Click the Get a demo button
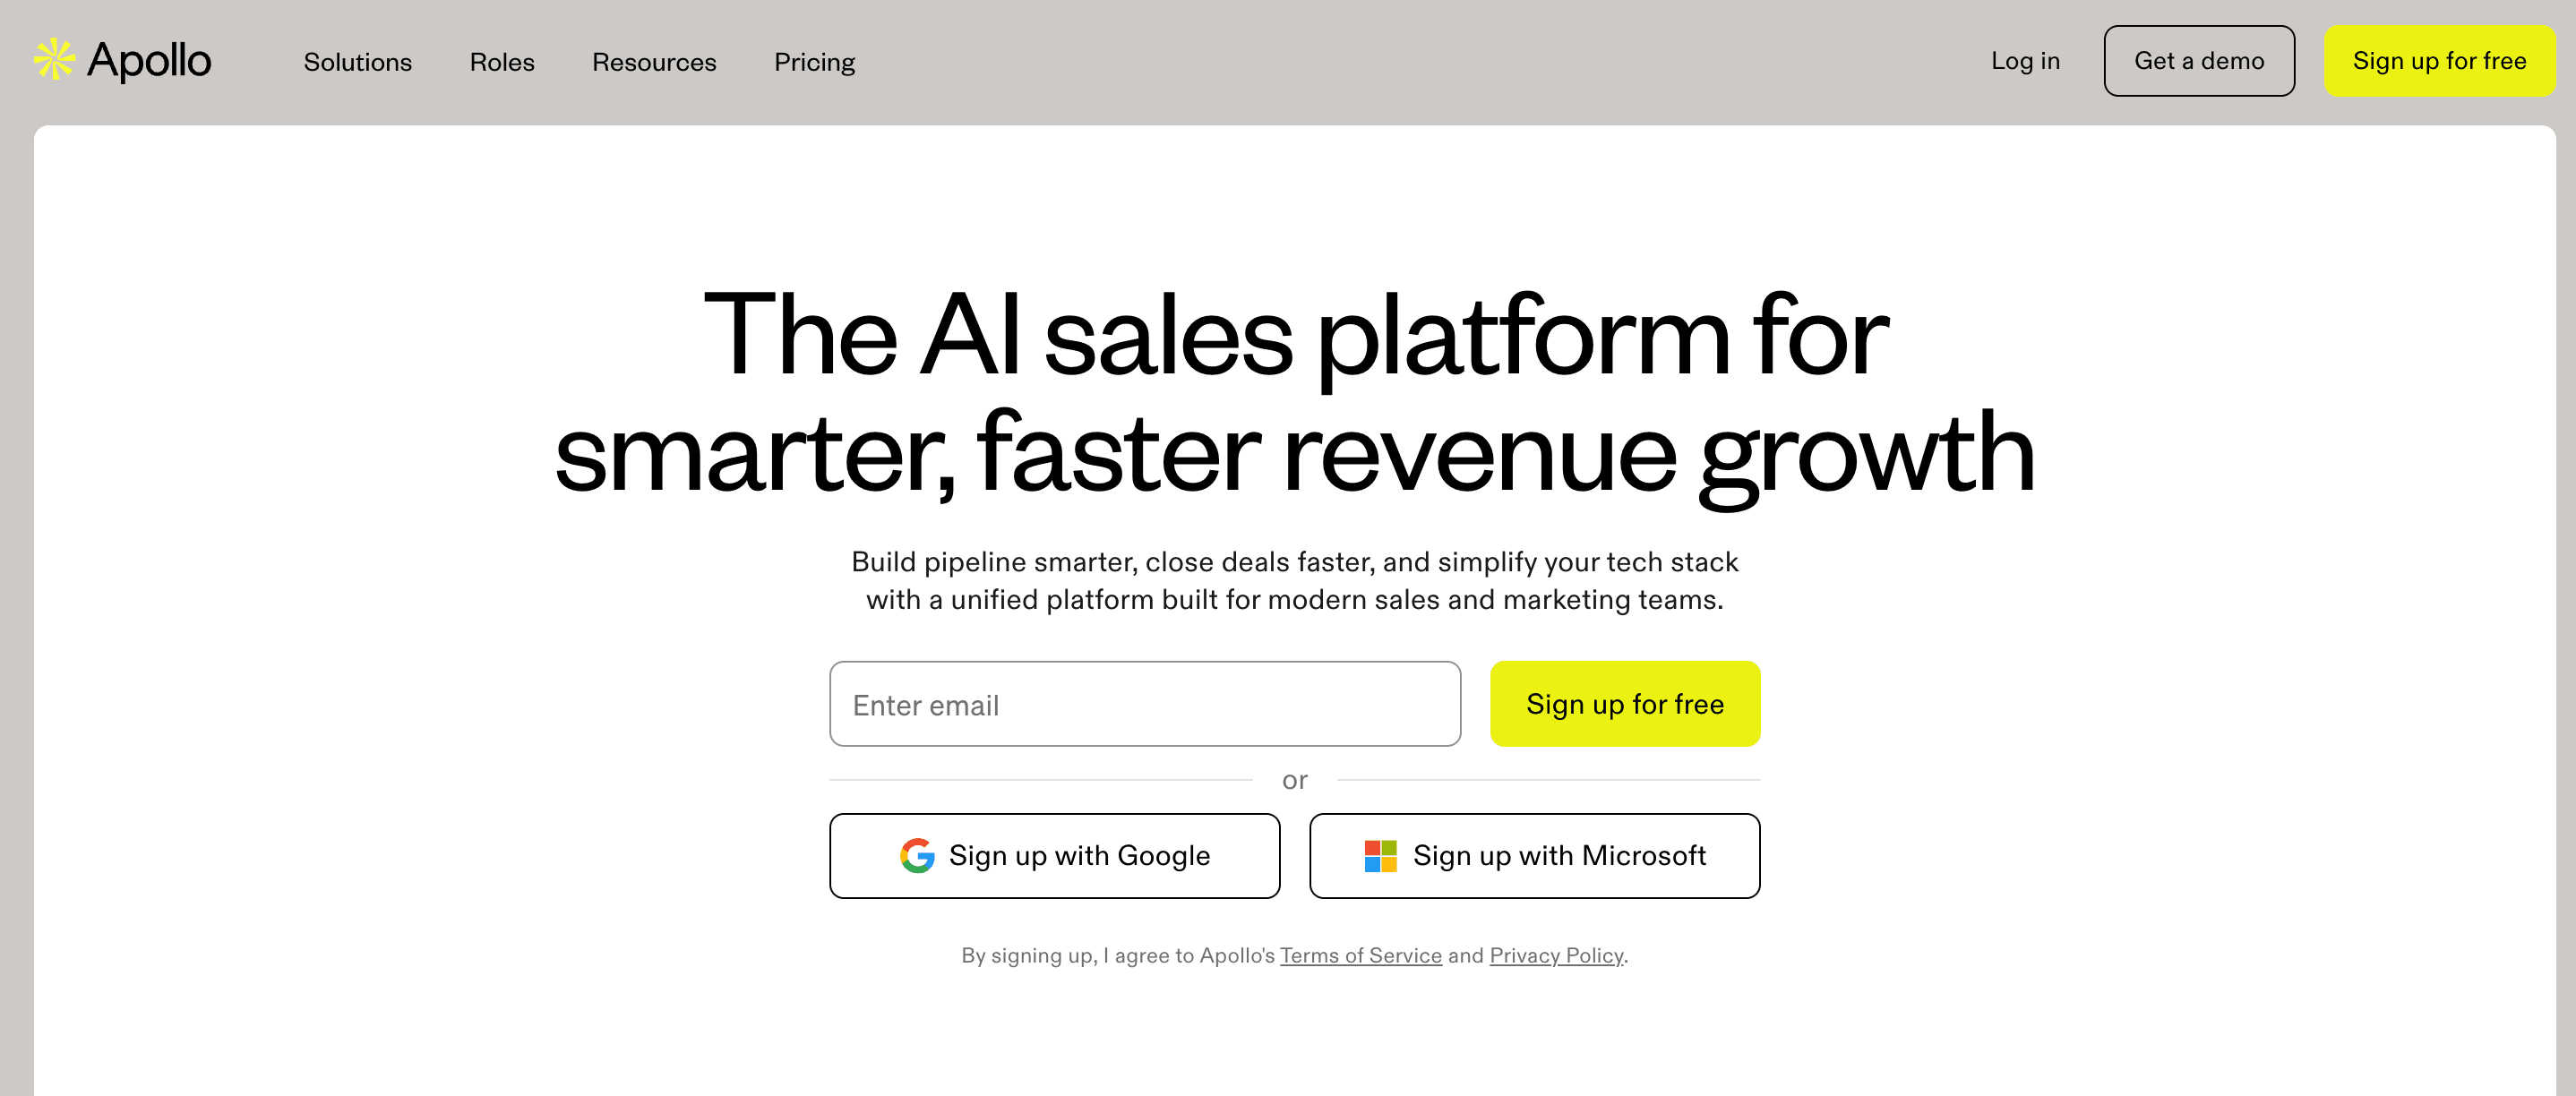The image size is (2576, 1096). [x=2199, y=61]
